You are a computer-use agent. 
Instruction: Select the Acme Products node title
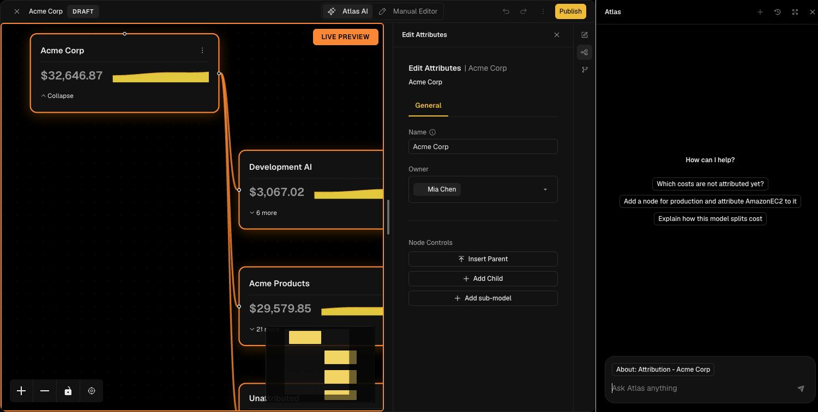pos(279,284)
